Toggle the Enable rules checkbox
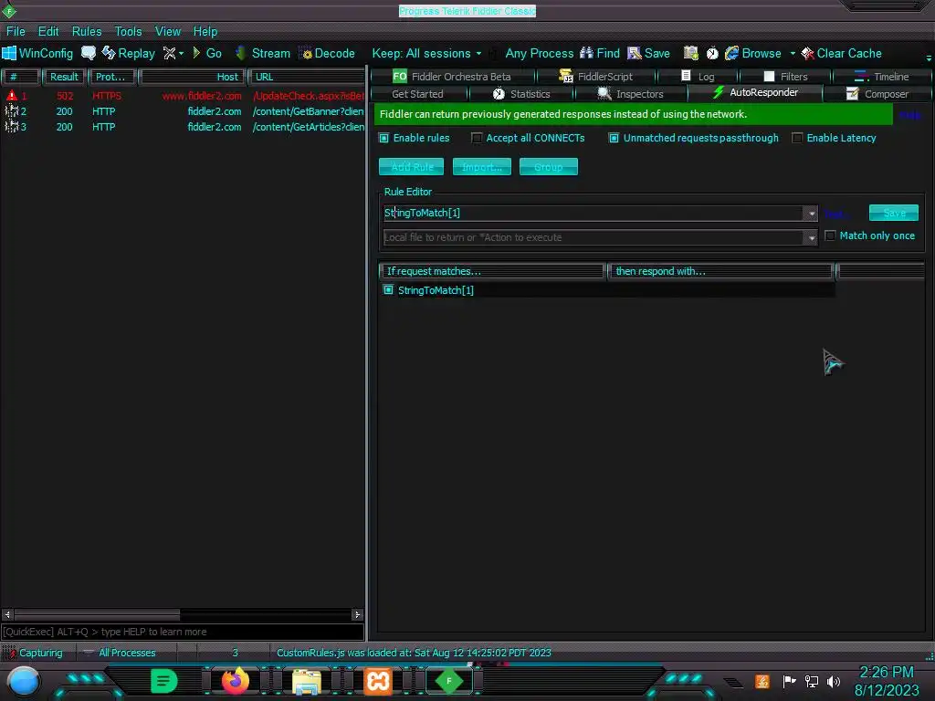Viewport: 935px width, 701px height. point(384,139)
